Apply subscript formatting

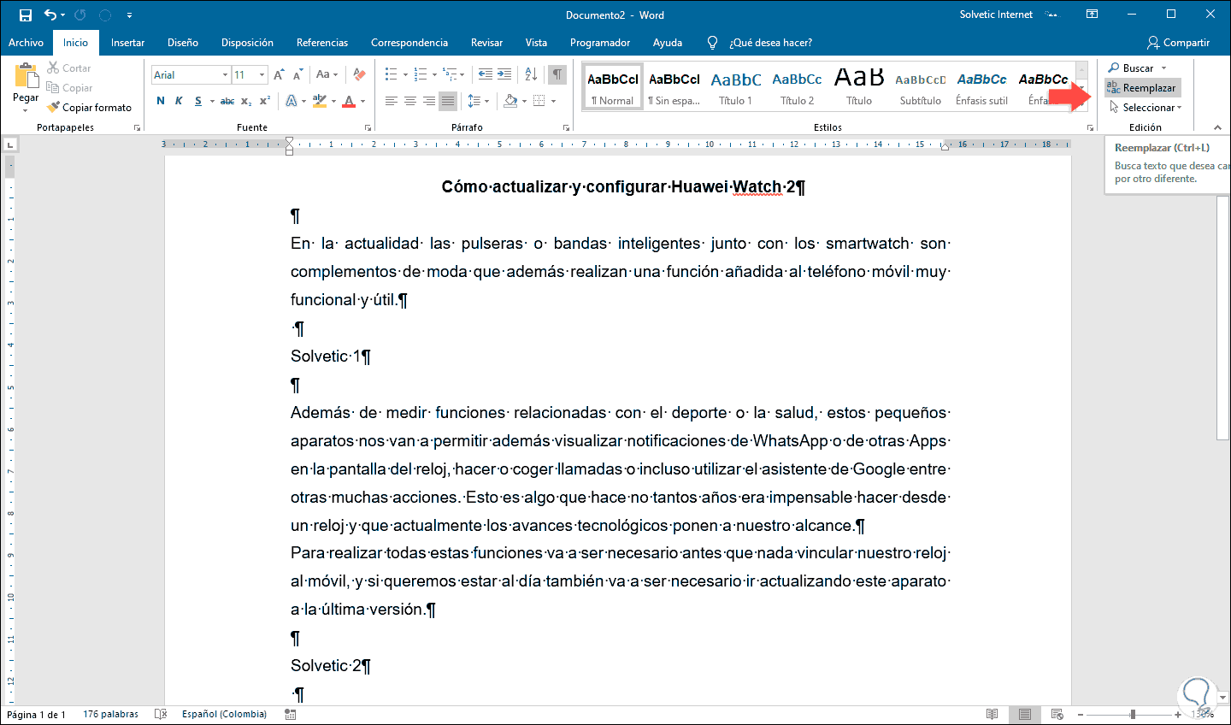point(246,101)
